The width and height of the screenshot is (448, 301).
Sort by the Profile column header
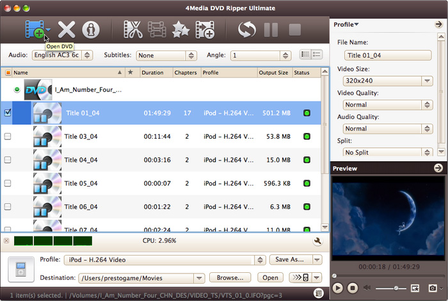point(229,73)
